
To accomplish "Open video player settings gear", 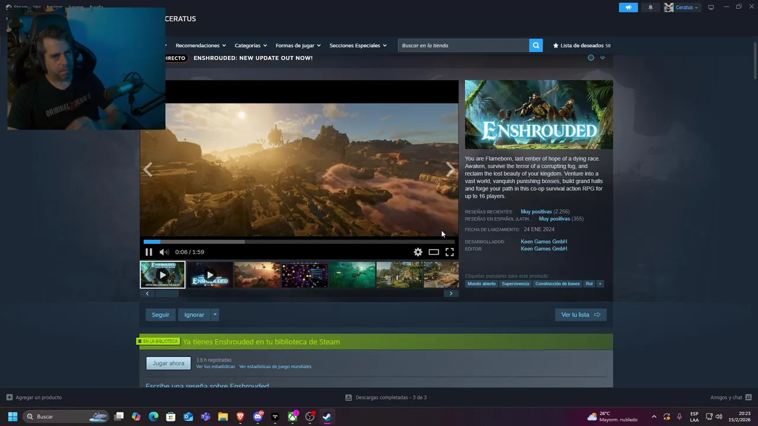I will 418,252.
